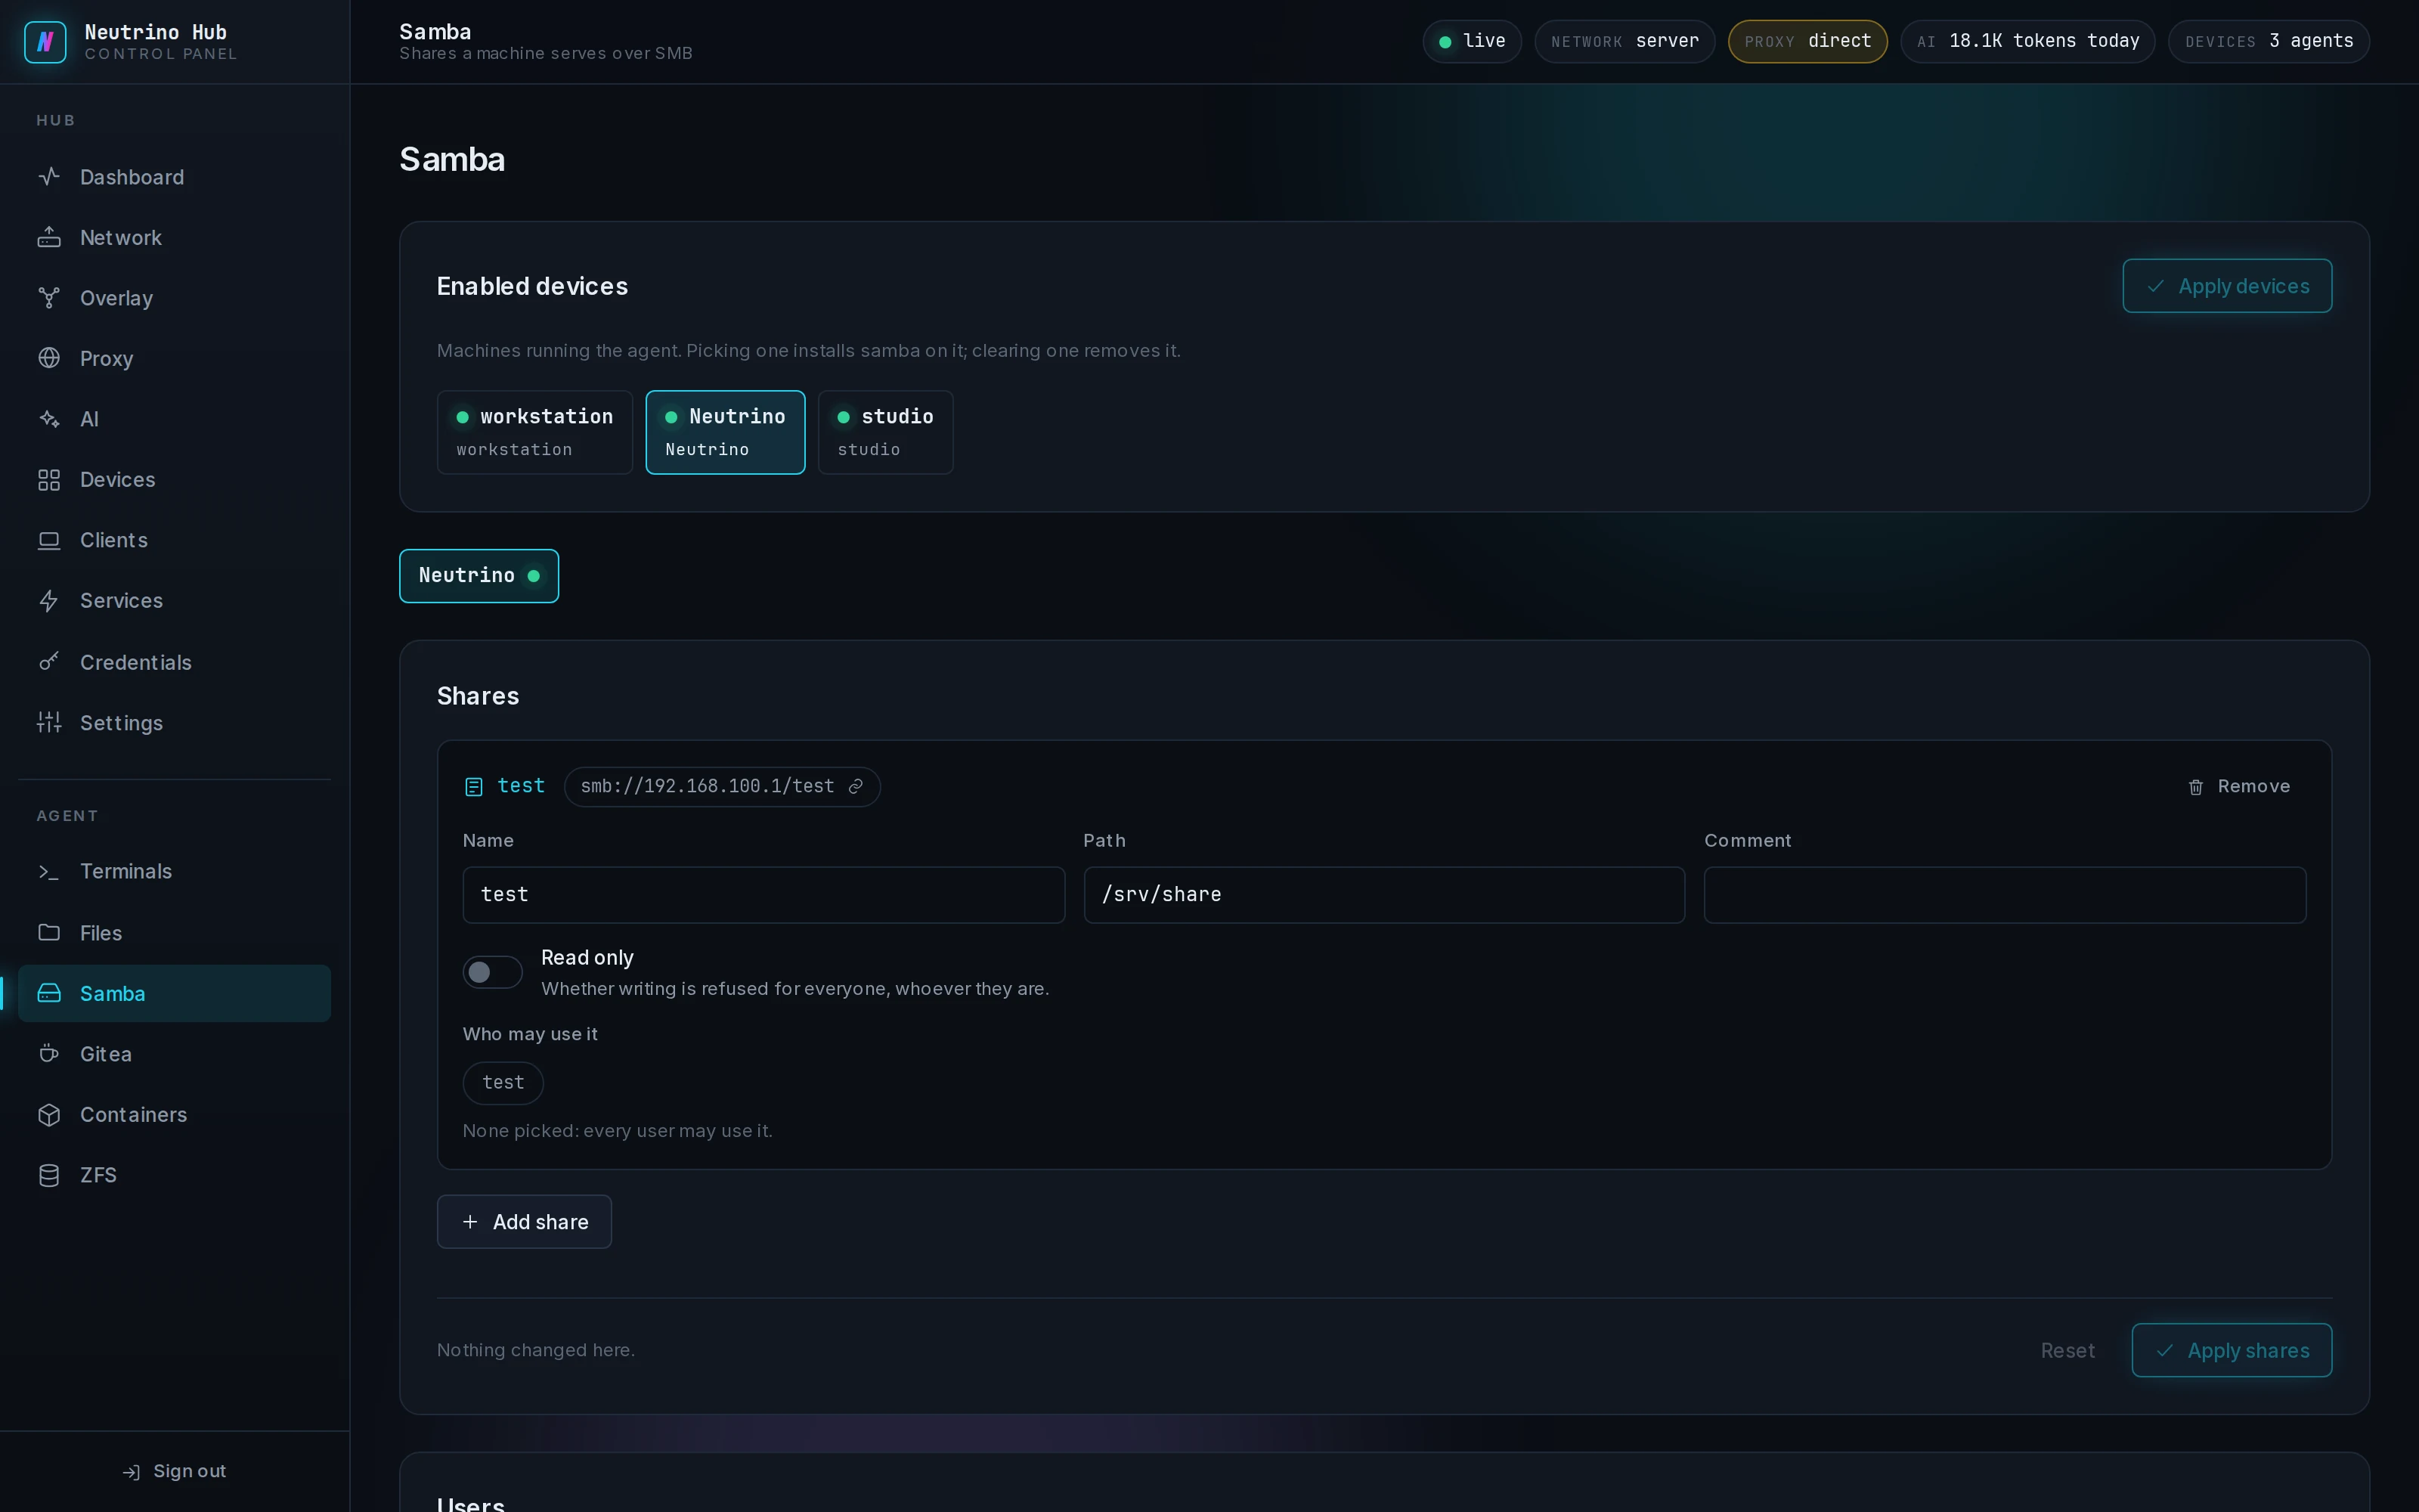Viewport: 2419px width, 1512px height.
Task: Click the Files folder icon in sidebar
Action: click(x=49, y=933)
